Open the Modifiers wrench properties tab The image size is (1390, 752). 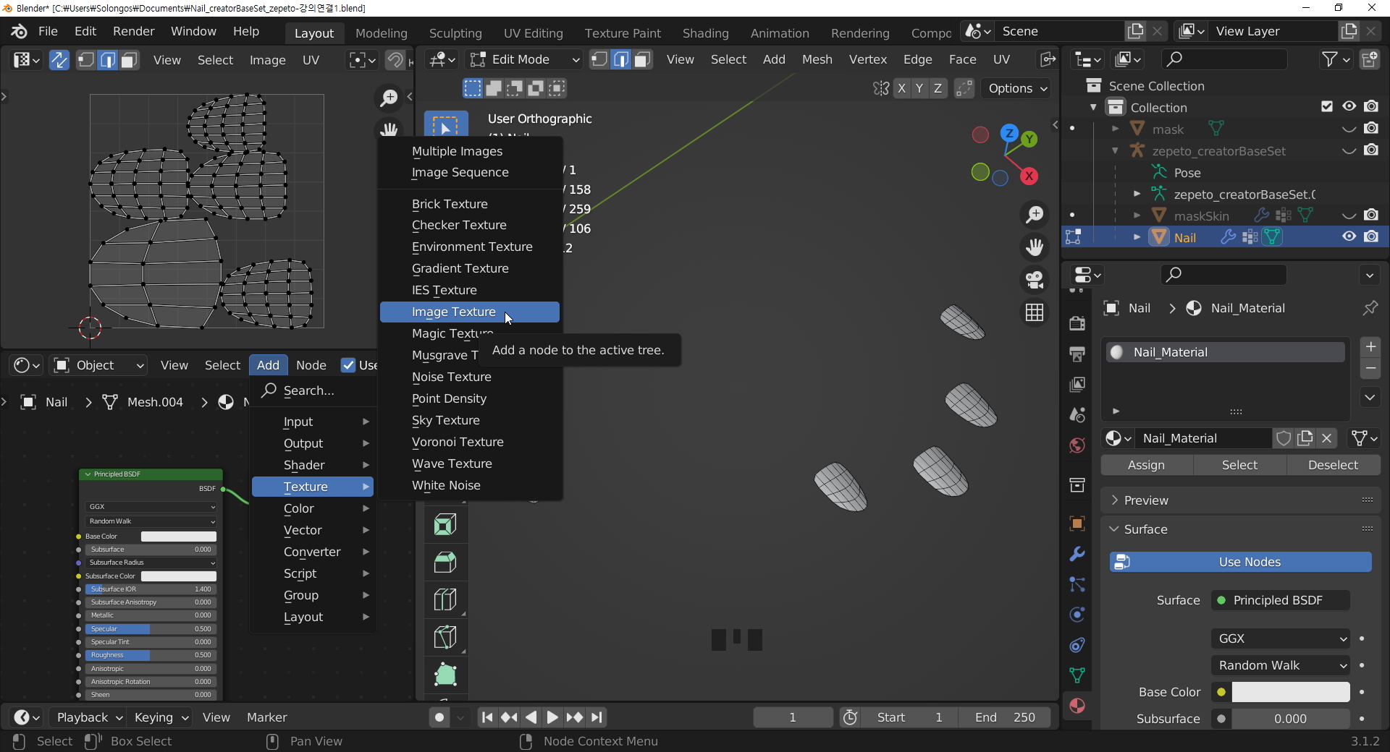(1077, 554)
